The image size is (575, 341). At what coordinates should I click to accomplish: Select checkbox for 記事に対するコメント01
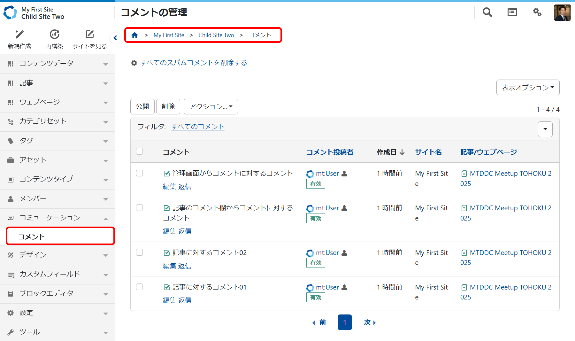[x=140, y=287]
